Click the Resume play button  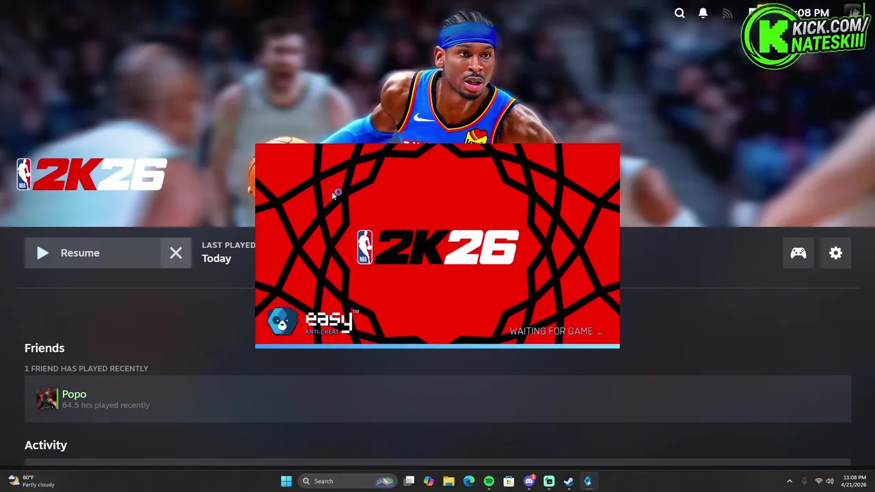pyautogui.click(x=92, y=253)
